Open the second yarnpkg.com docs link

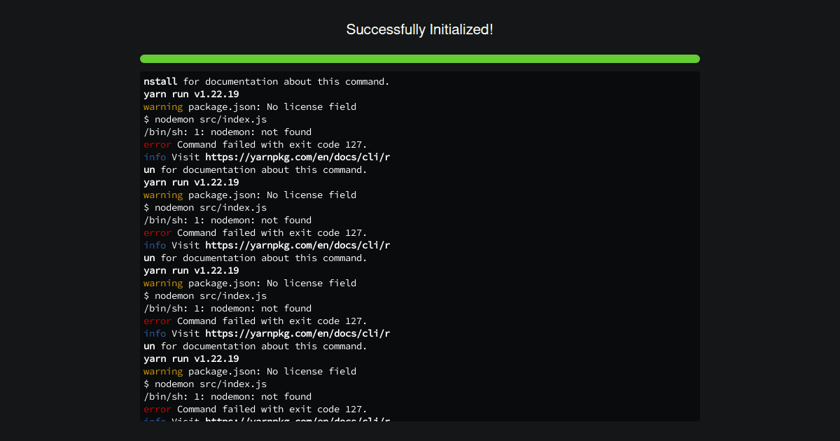pos(297,246)
